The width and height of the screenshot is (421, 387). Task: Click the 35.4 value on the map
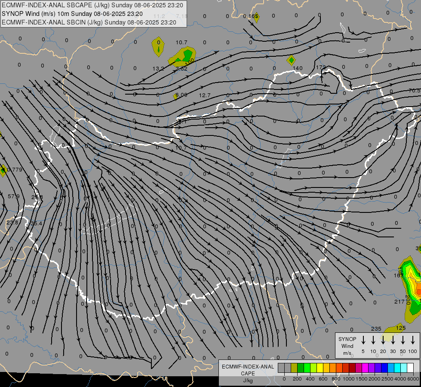point(36,224)
